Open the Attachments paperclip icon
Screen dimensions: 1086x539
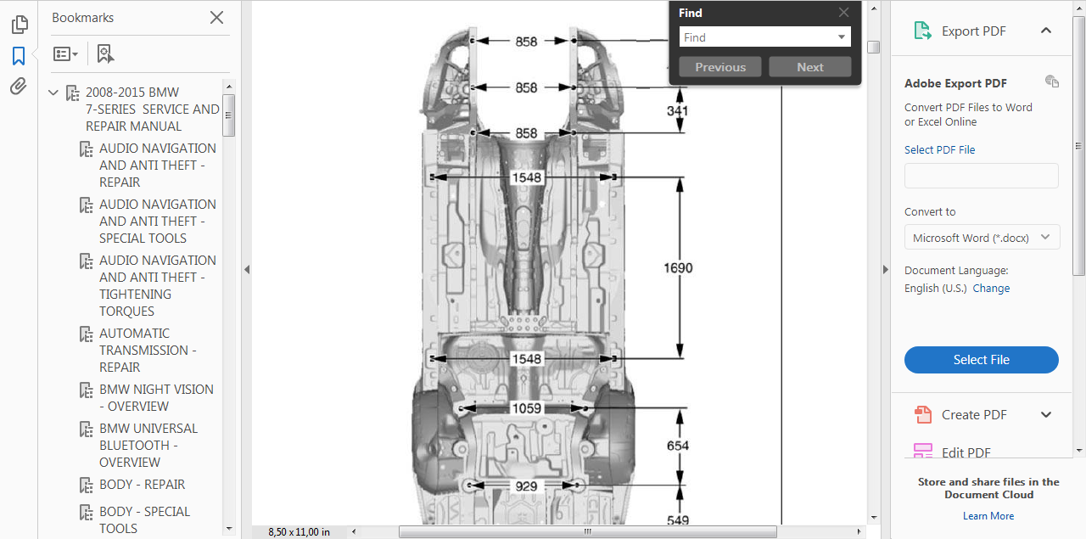tap(19, 87)
